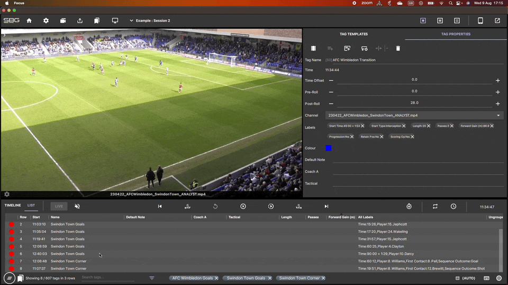Click the Coach A input field

click(418, 172)
